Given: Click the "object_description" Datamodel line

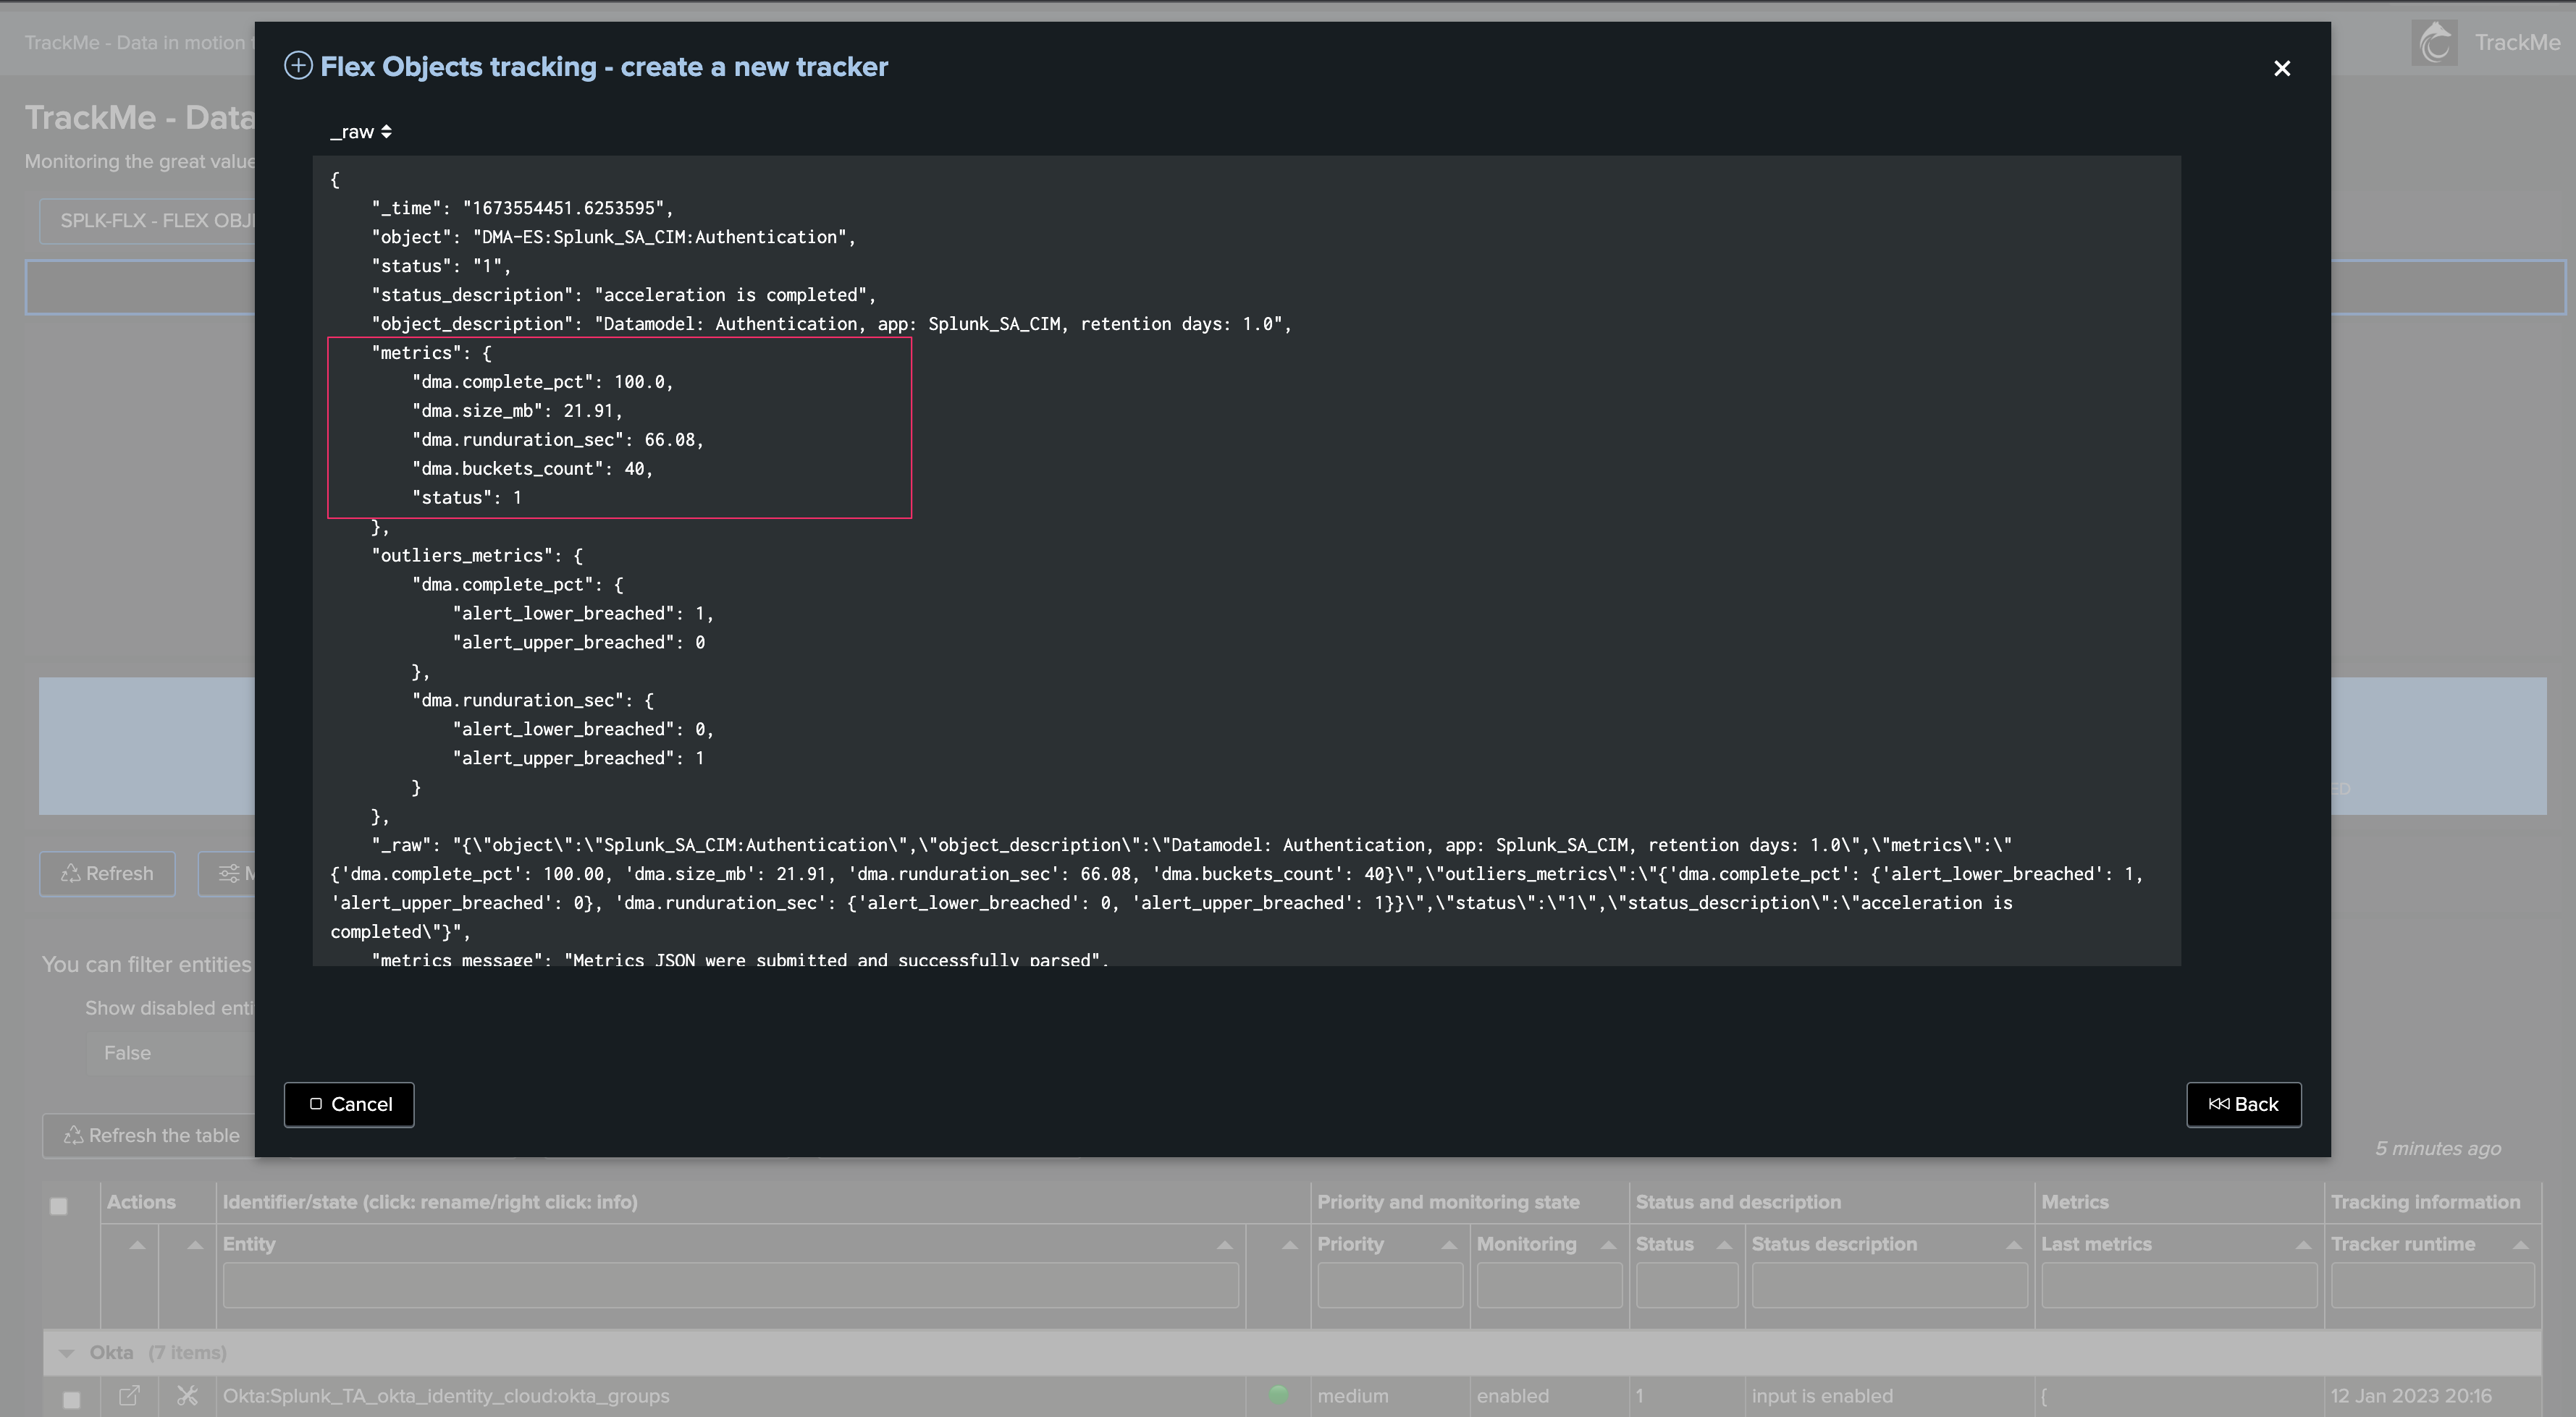Looking at the screenshot, I should (831, 323).
